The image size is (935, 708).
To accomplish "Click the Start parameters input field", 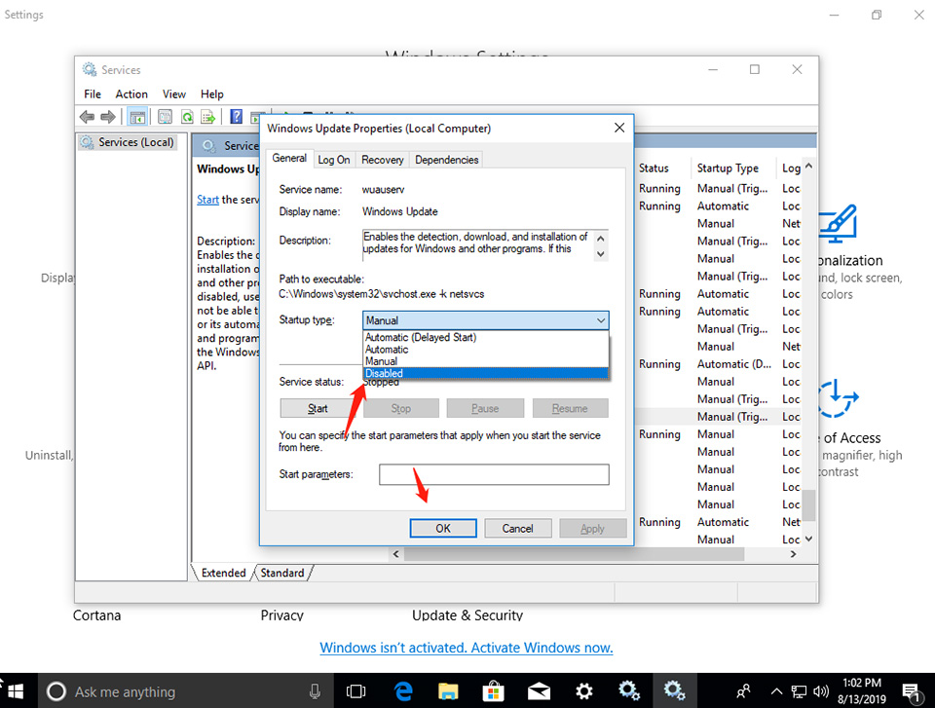I will pyautogui.click(x=494, y=474).
